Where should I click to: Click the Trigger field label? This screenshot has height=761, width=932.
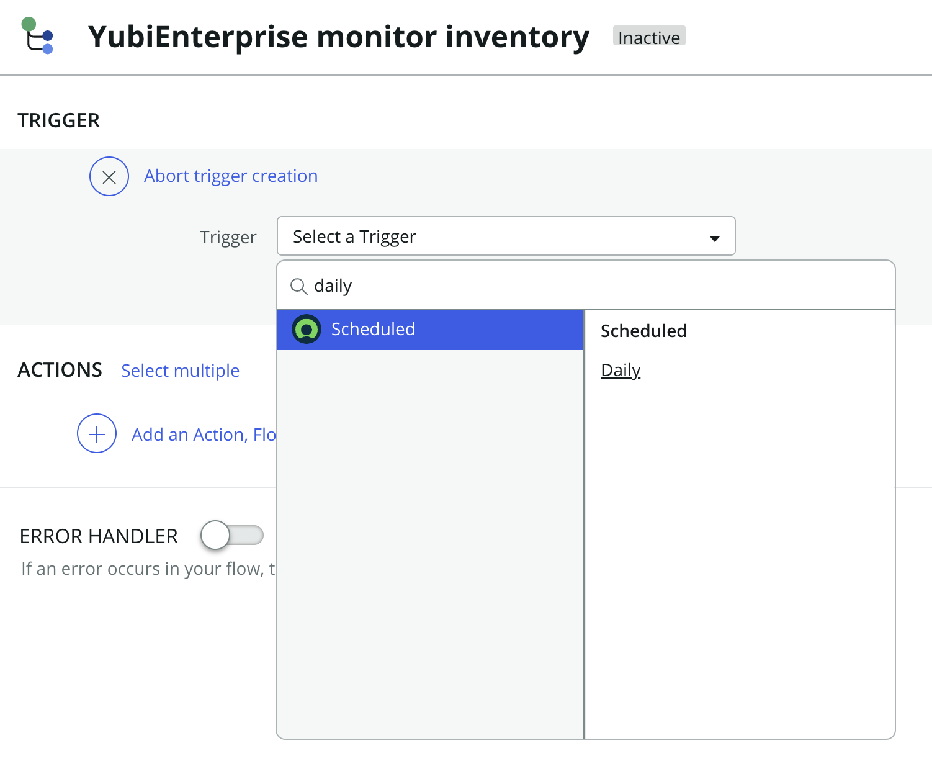tap(228, 237)
